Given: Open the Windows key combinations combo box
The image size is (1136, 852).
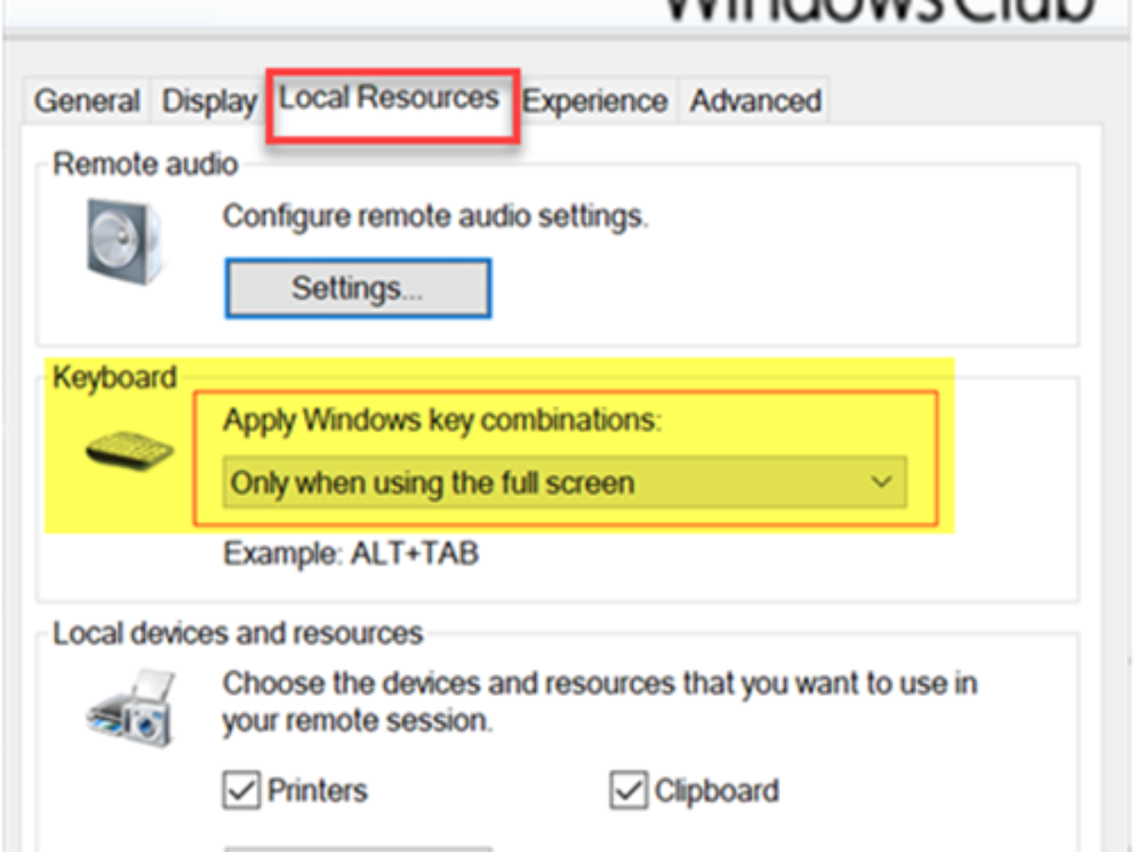Looking at the screenshot, I should coord(565,483).
